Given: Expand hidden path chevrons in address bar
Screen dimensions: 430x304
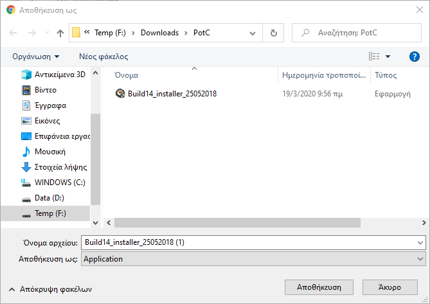Looking at the screenshot, I should [x=87, y=32].
